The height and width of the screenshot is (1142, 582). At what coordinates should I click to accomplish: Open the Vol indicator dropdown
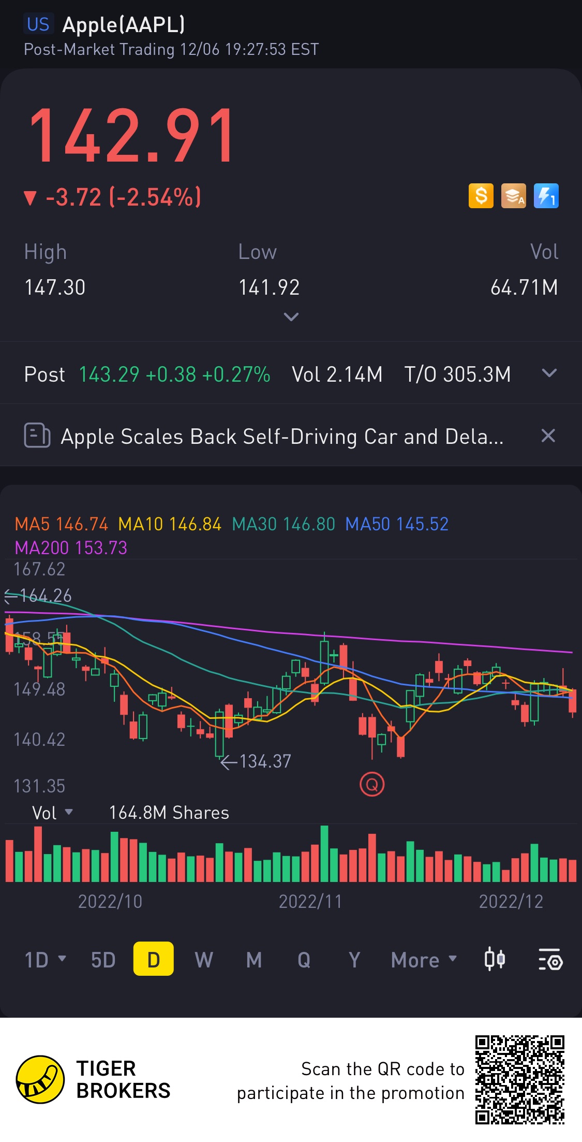[x=52, y=813]
